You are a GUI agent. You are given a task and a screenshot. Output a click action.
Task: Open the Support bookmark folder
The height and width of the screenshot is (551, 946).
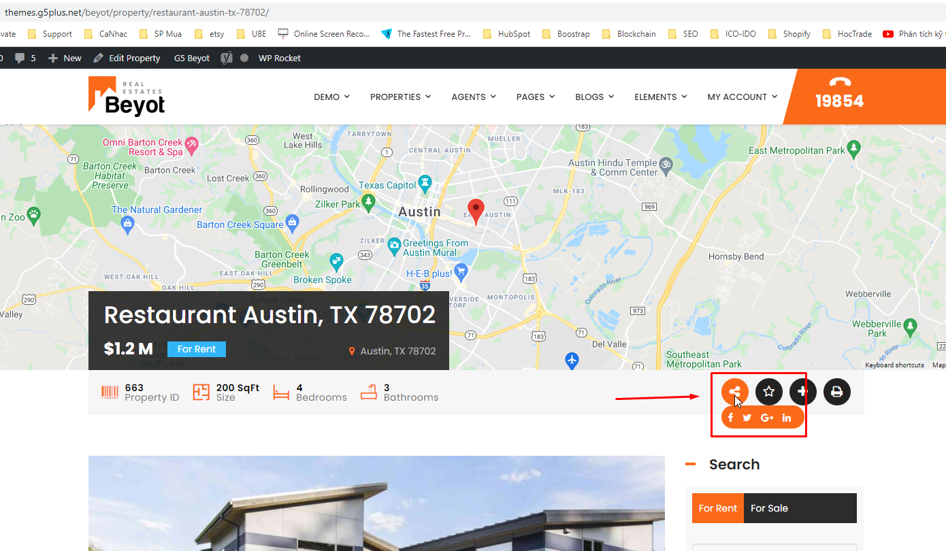click(50, 33)
